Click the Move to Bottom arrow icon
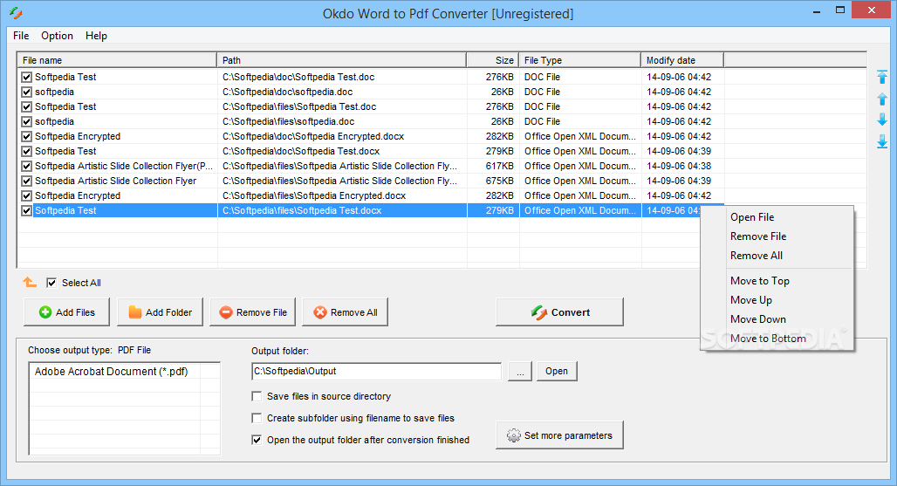Screen dimensions: 897x486 [882, 141]
